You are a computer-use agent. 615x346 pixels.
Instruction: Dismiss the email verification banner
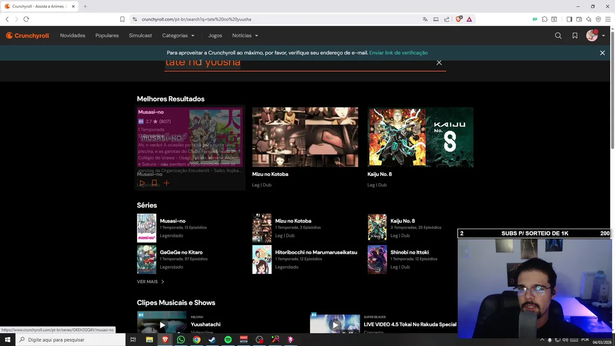pos(603,53)
